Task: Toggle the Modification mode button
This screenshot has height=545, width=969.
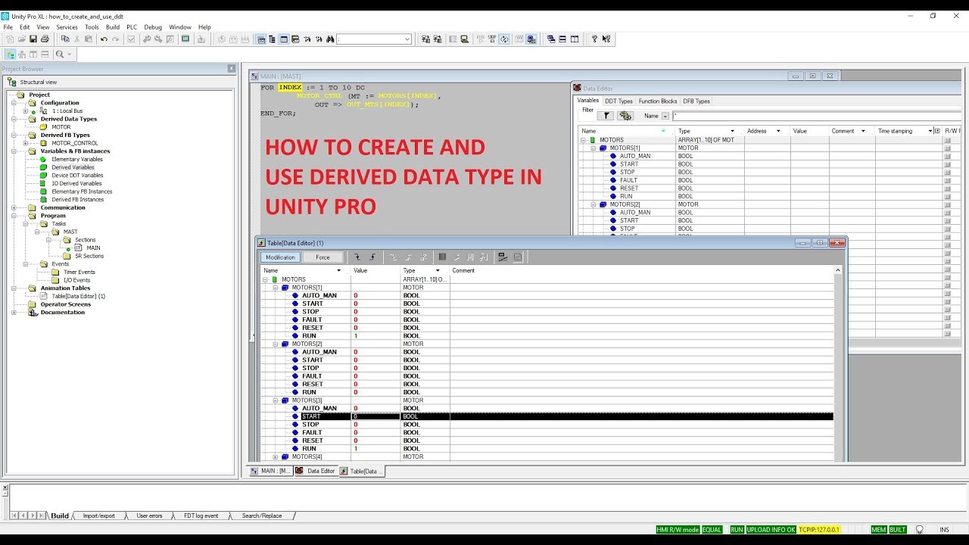Action: pyautogui.click(x=280, y=257)
